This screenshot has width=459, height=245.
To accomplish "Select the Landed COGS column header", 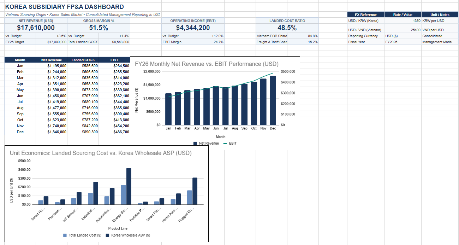I will pos(83,60).
